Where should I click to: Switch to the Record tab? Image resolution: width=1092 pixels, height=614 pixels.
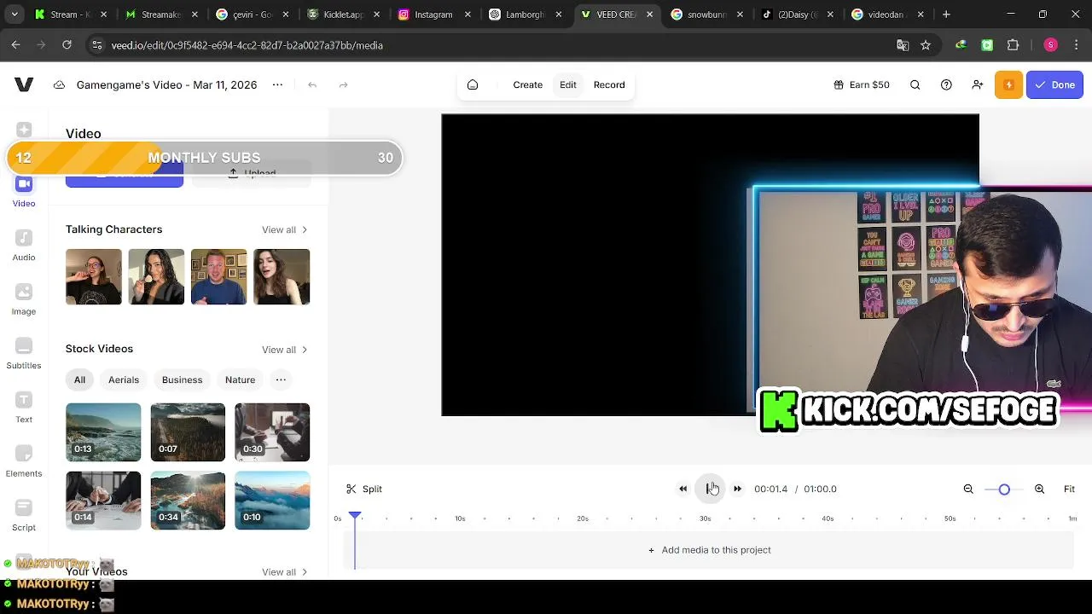[609, 84]
